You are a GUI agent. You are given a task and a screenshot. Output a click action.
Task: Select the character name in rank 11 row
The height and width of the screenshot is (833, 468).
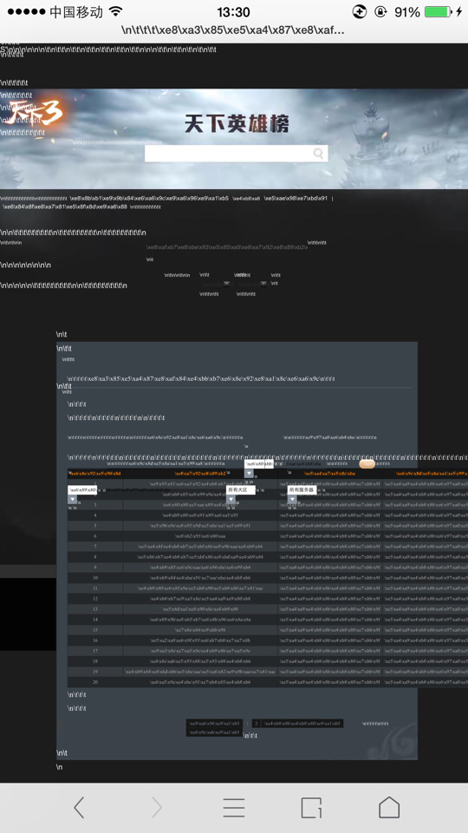pyautogui.click(x=200, y=588)
